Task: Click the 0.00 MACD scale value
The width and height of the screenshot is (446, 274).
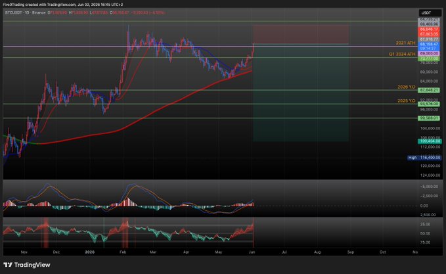Action: 424,206
